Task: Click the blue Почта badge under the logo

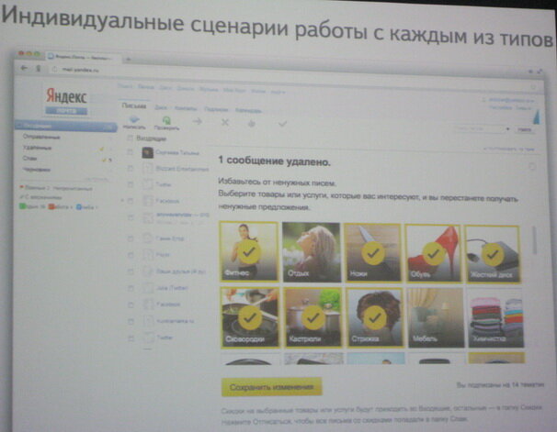Action: click(x=66, y=111)
